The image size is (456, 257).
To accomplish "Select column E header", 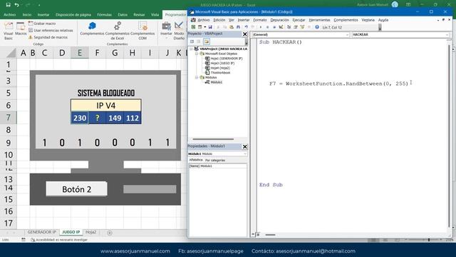I will point(79,53).
